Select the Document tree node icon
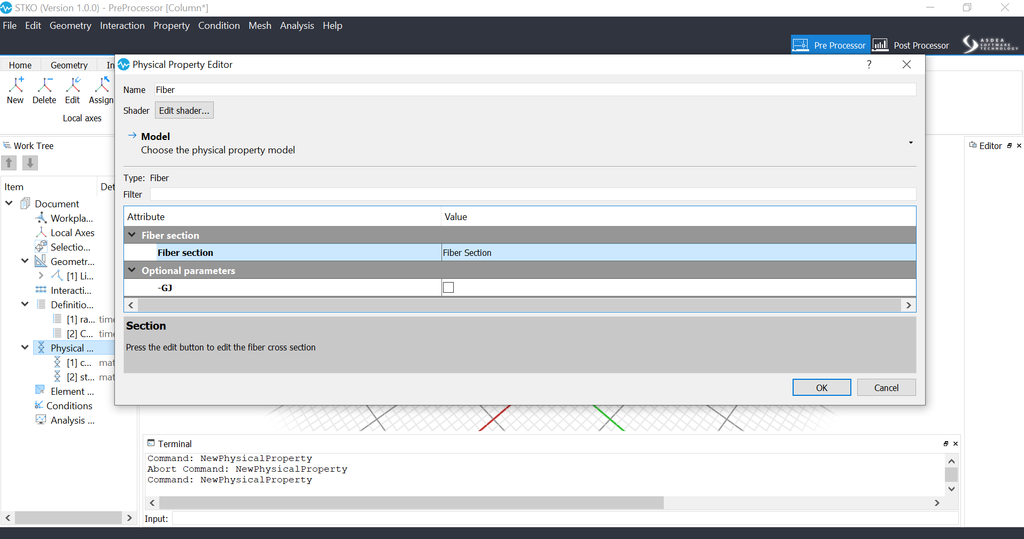This screenshot has height=539, width=1024. [25, 204]
